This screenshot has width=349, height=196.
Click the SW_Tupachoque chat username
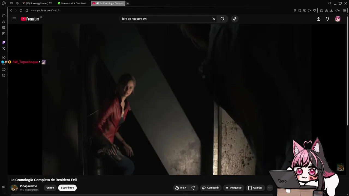pyautogui.click(x=25, y=62)
